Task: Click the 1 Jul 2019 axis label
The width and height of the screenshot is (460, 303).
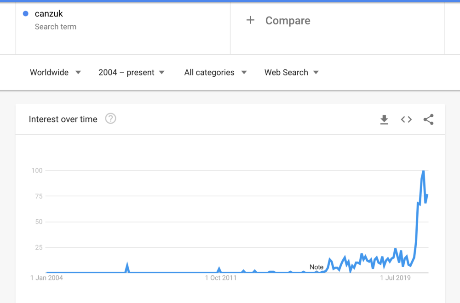Action: click(x=395, y=278)
